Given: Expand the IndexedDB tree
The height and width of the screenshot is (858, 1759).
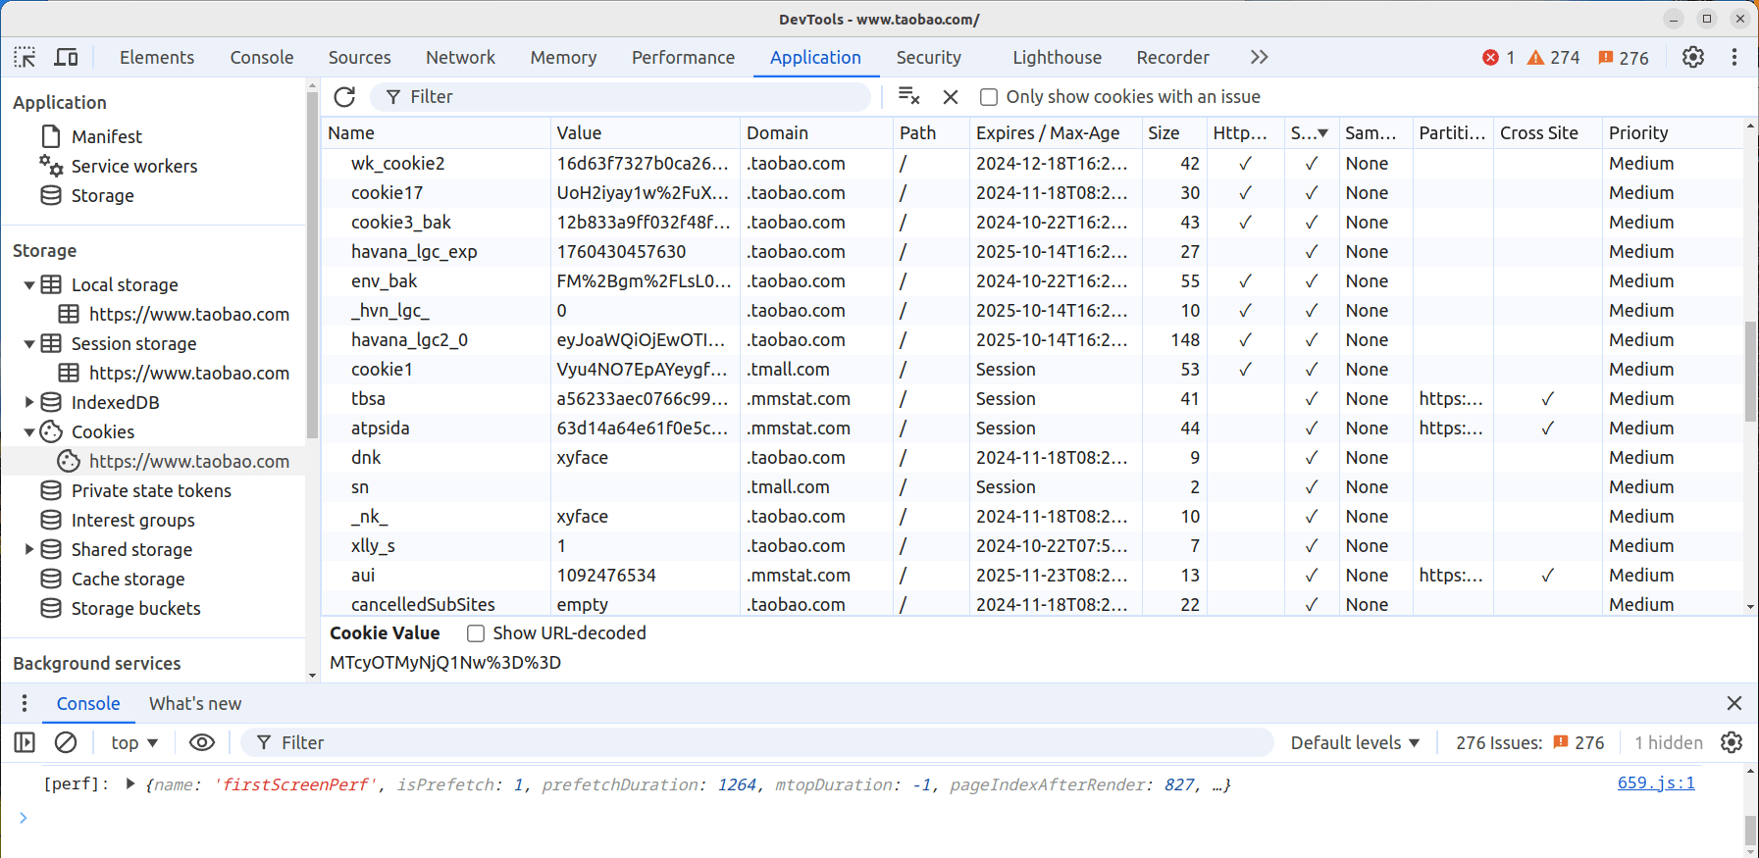Looking at the screenshot, I should [29, 402].
